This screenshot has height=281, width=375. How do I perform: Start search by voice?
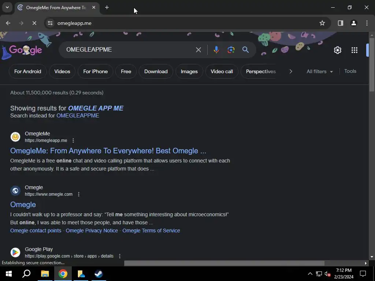[216, 50]
